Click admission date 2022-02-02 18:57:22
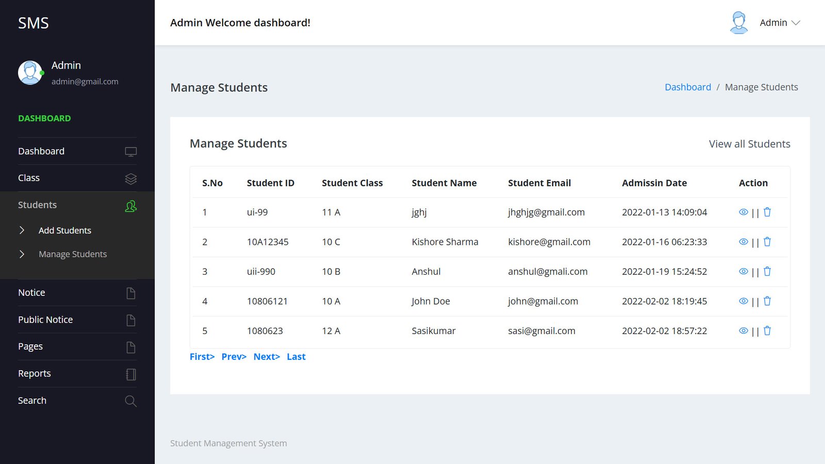 click(x=665, y=331)
